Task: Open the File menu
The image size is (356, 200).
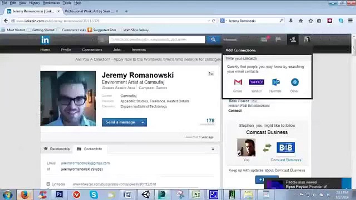Action: 4,3
